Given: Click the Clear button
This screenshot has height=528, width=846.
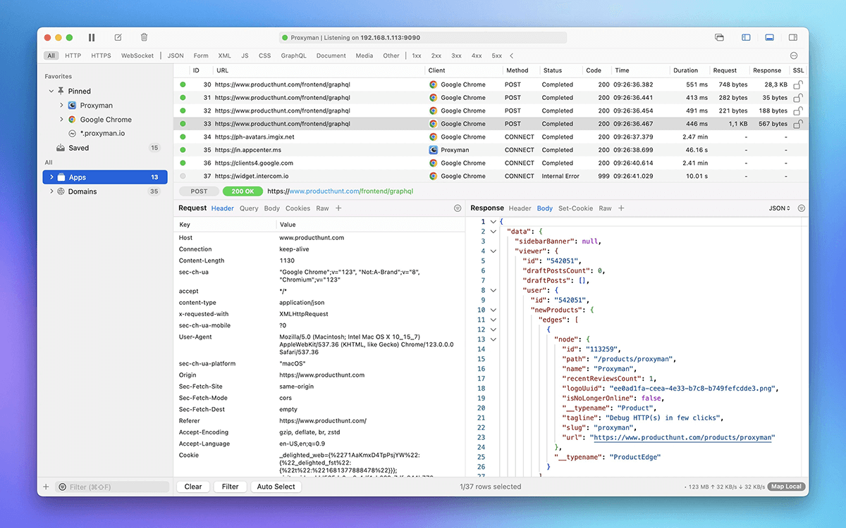Looking at the screenshot, I should pyautogui.click(x=193, y=486).
